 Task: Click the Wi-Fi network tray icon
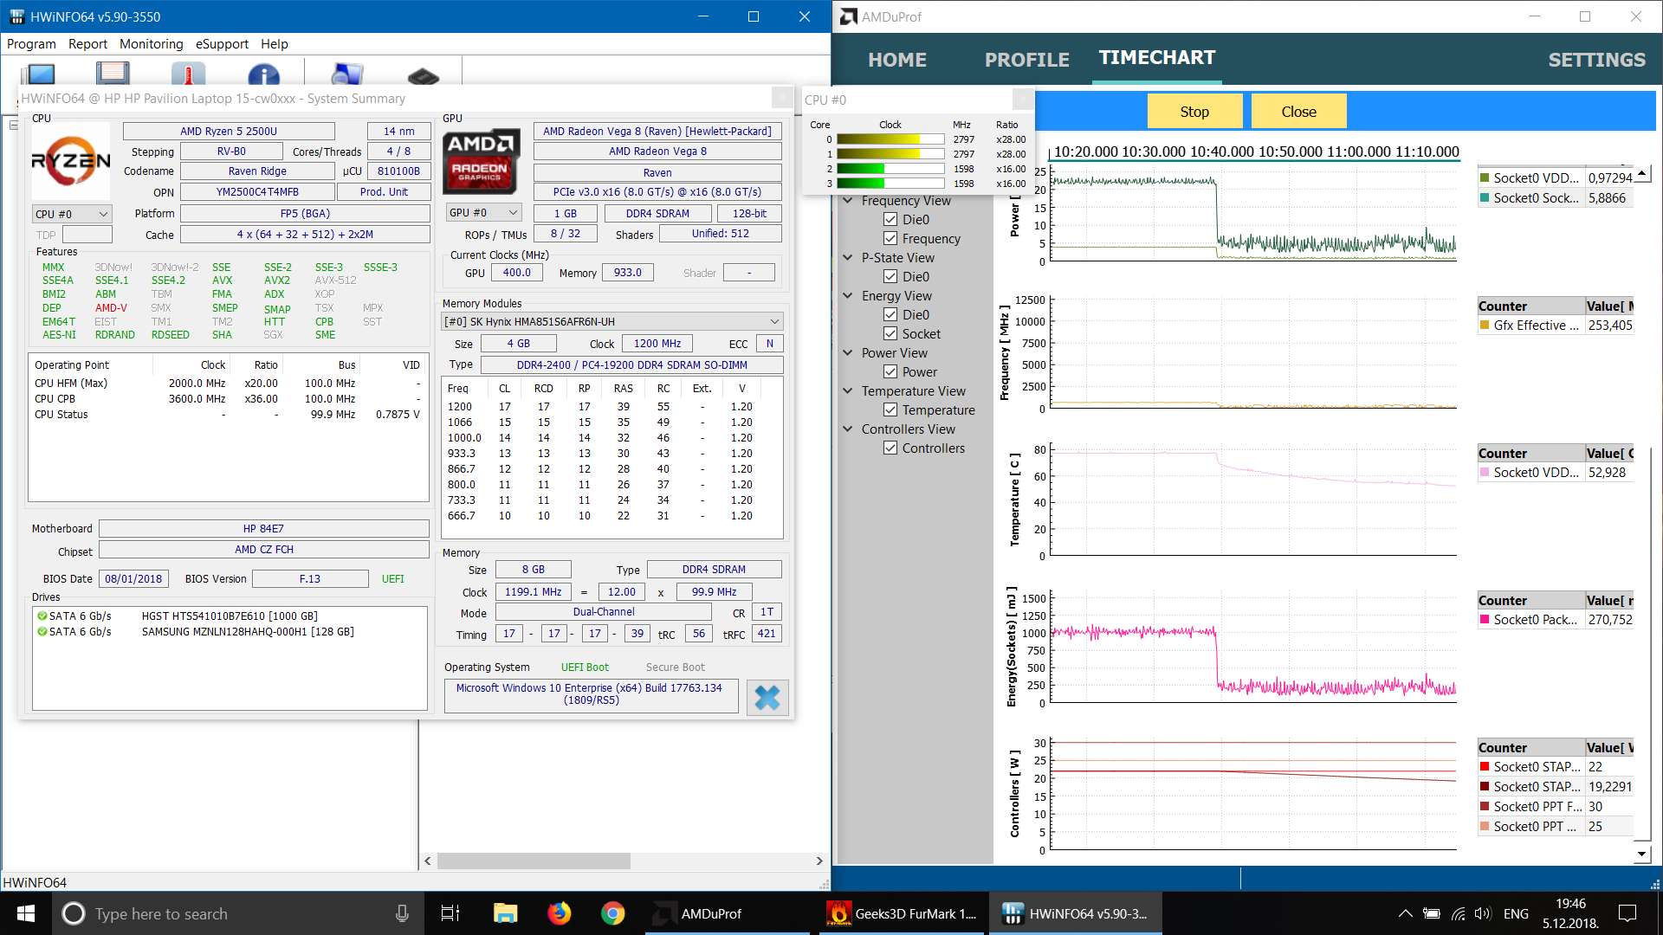coord(1458,913)
